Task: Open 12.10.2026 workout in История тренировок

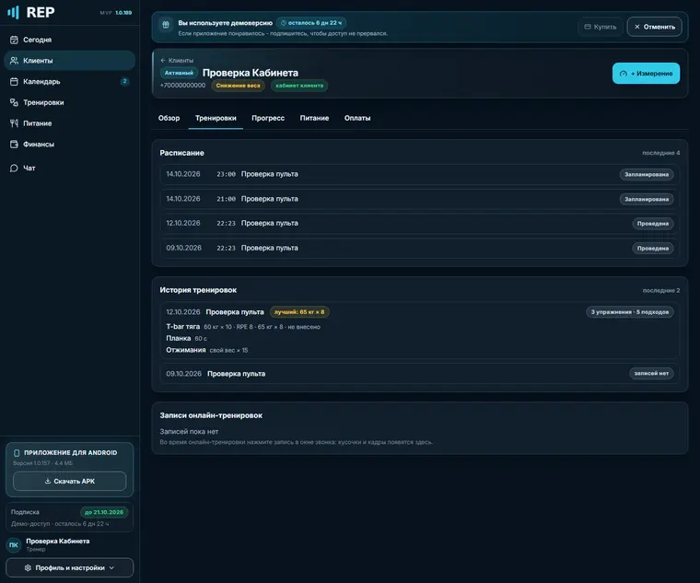Action: (x=420, y=331)
